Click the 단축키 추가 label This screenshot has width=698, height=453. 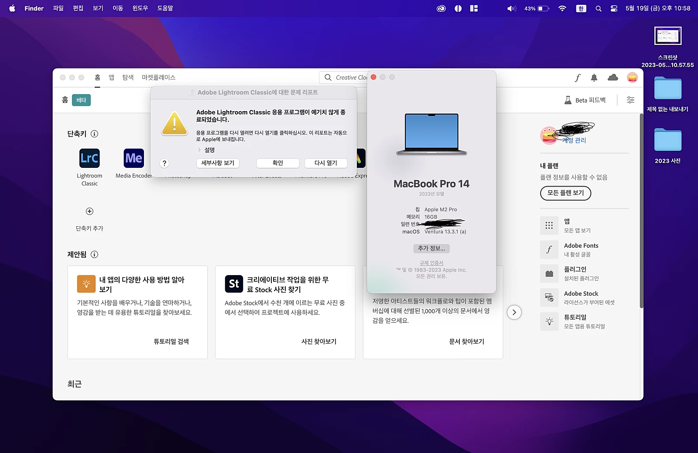(x=89, y=228)
